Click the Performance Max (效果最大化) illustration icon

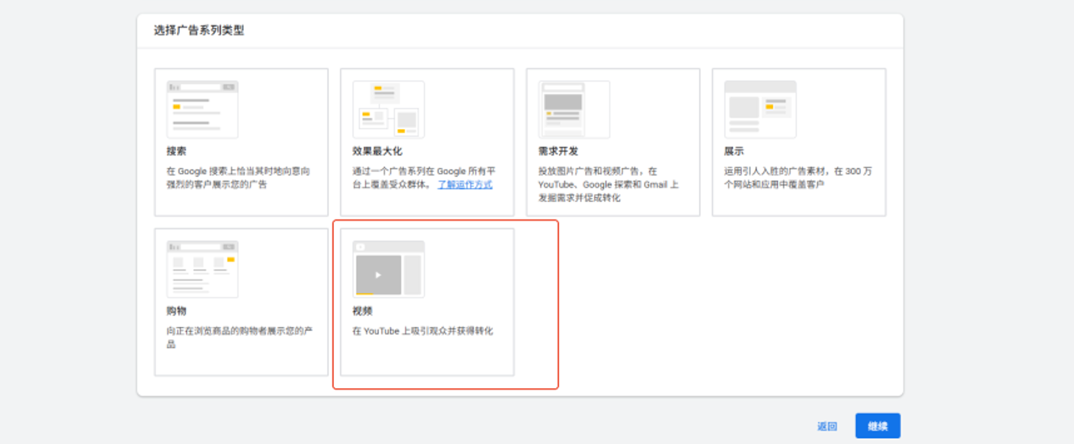(x=388, y=109)
